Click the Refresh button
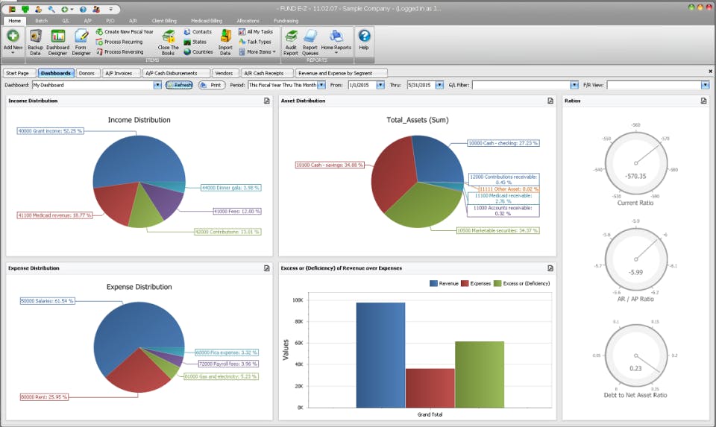This screenshot has height=427, width=716. coord(179,85)
